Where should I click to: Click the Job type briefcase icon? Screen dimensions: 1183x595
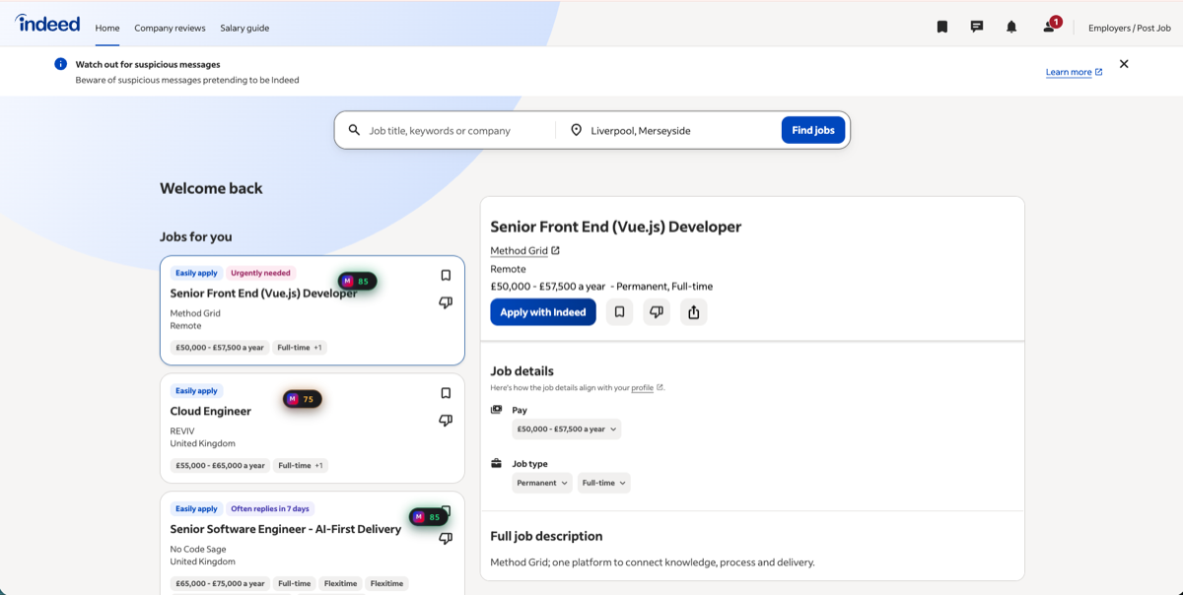point(497,463)
